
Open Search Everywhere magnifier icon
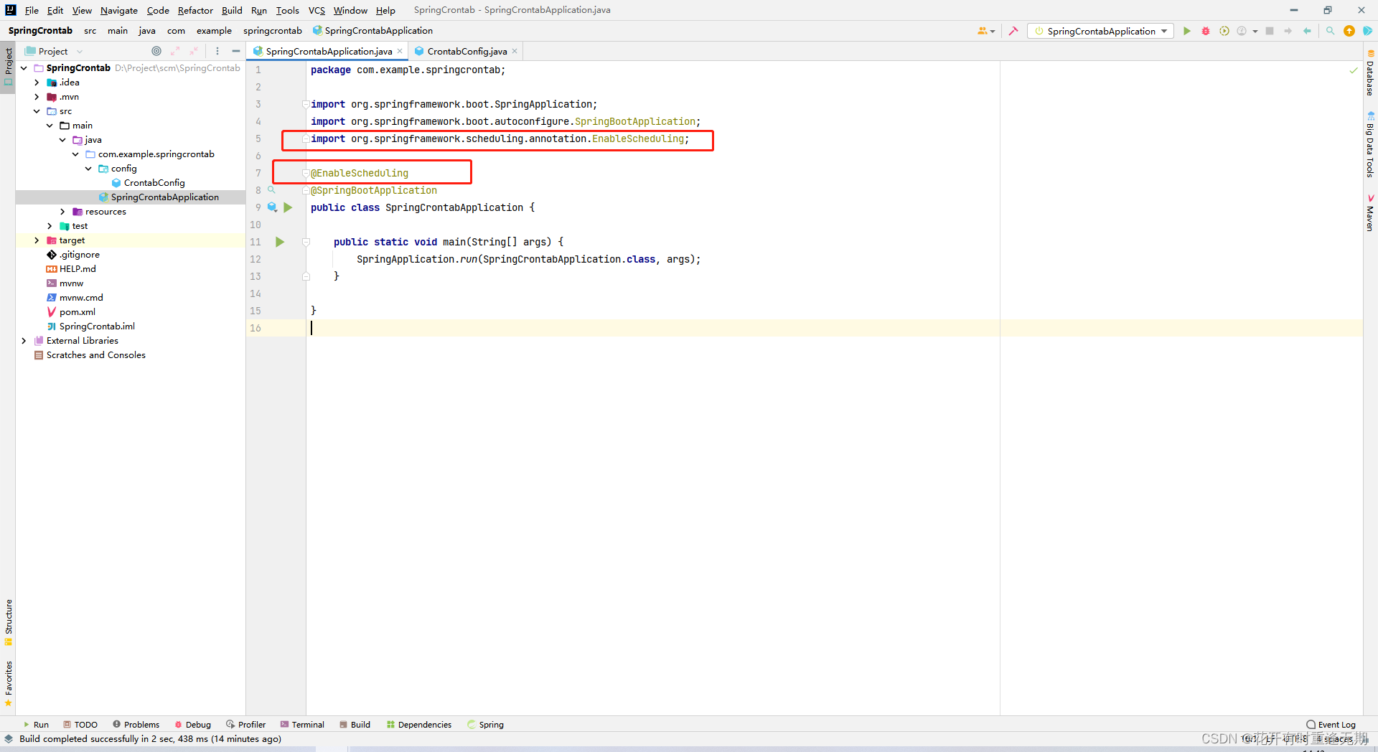(1330, 31)
